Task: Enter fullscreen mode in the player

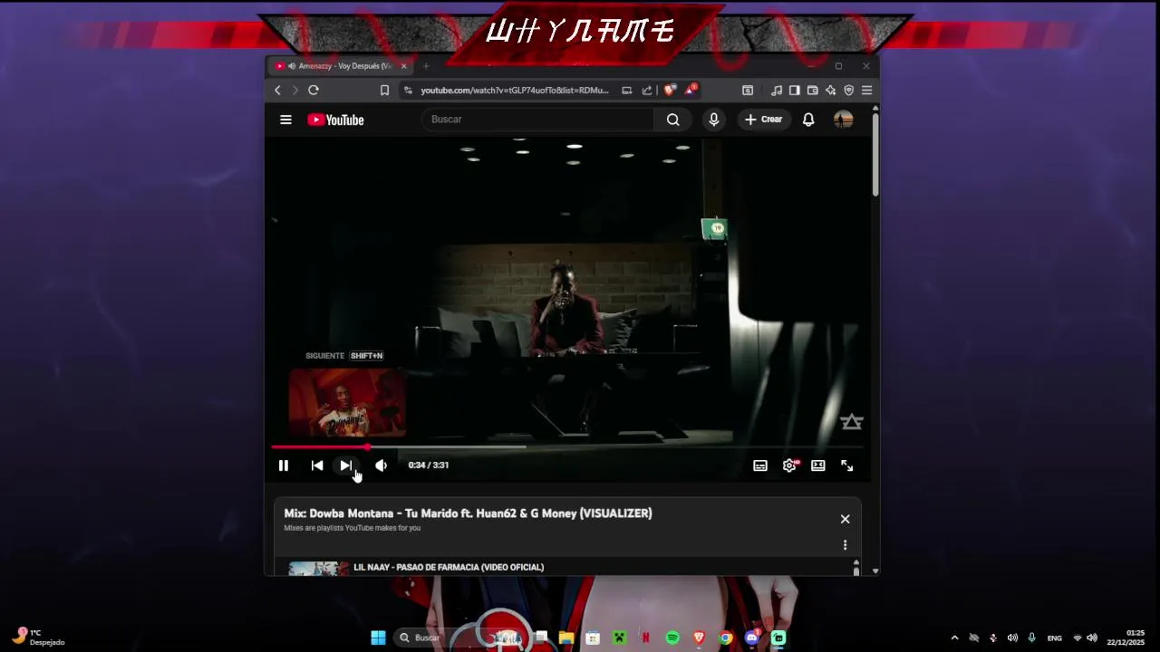Action: coord(846,465)
